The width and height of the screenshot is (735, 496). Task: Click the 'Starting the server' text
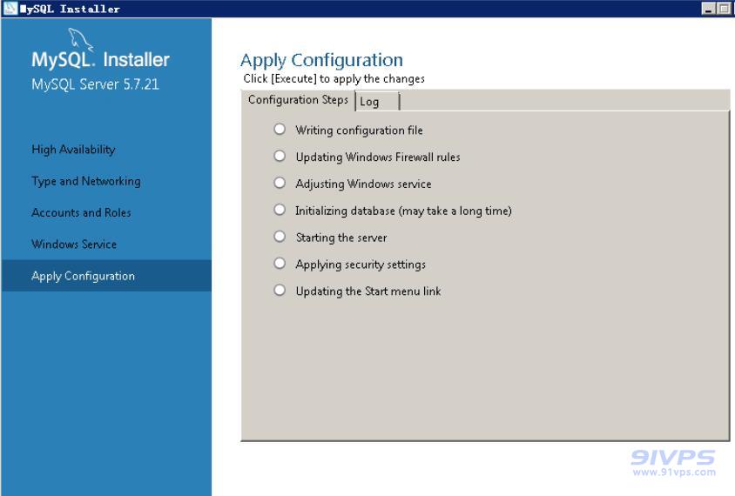(341, 238)
